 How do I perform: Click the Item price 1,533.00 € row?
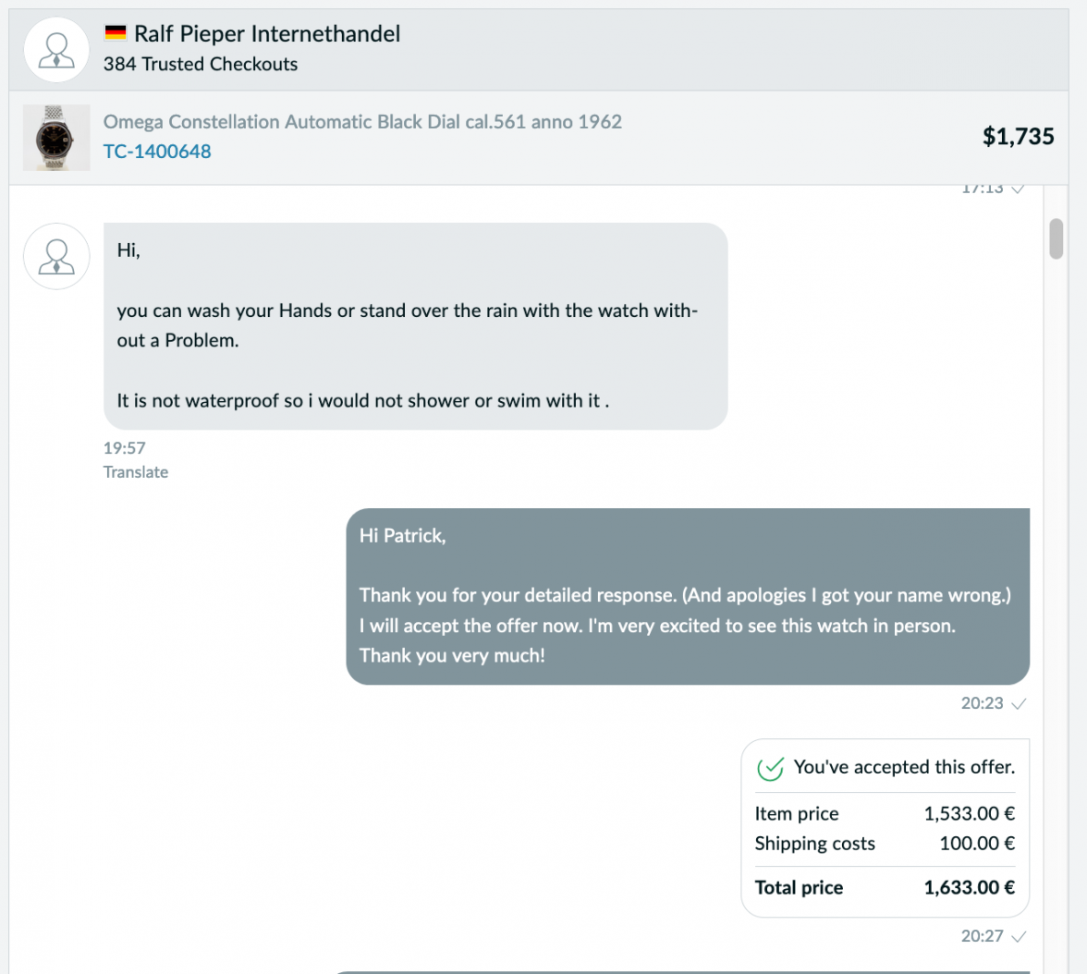coord(885,813)
